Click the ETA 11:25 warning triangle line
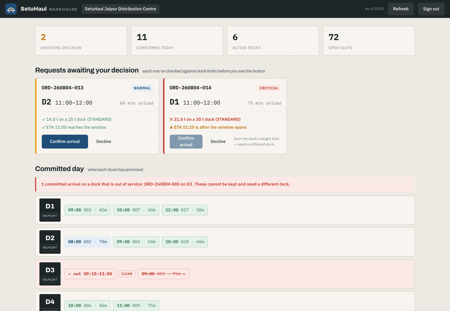Screen dimensions: 450x311 [x=208, y=127]
